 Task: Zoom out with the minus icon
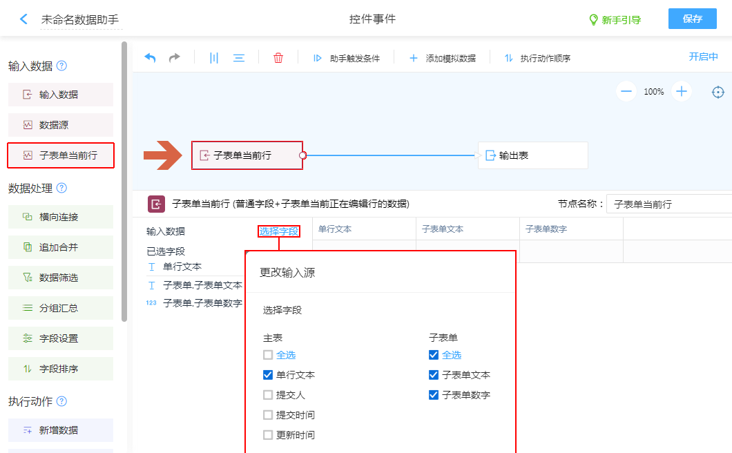[x=626, y=91]
